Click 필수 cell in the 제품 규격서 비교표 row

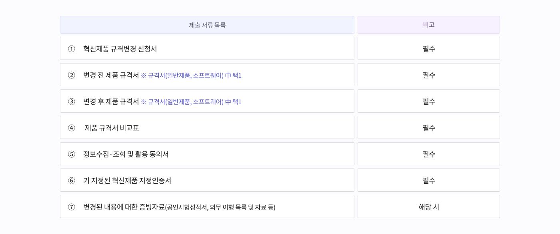click(428, 128)
